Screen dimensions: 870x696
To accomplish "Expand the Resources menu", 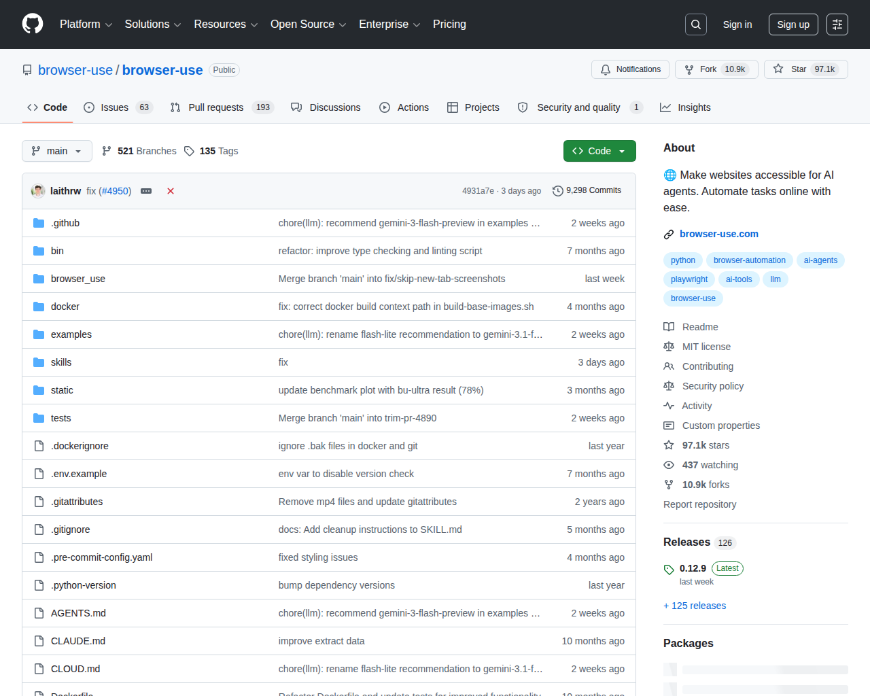I will (226, 24).
